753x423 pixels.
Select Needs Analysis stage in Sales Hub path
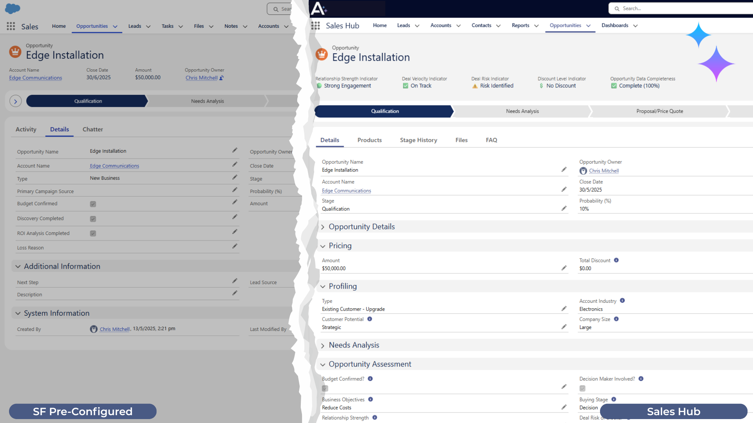pyautogui.click(x=522, y=111)
